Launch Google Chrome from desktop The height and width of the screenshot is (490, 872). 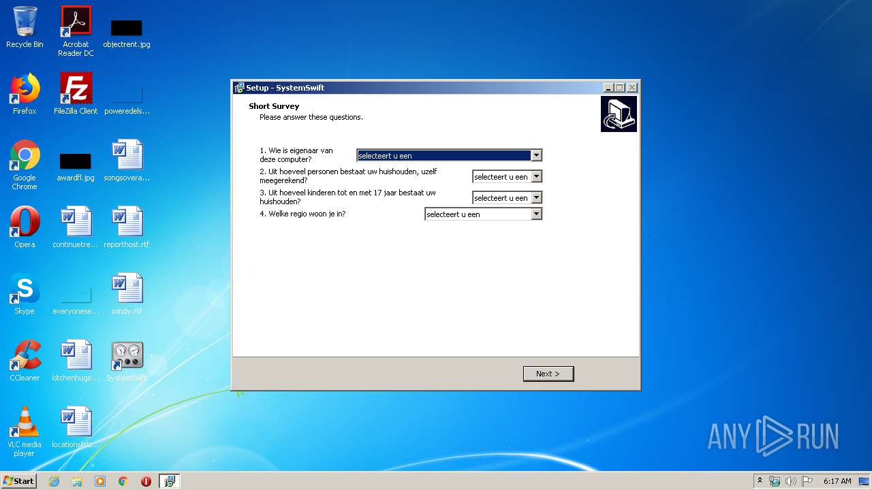coord(25,165)
